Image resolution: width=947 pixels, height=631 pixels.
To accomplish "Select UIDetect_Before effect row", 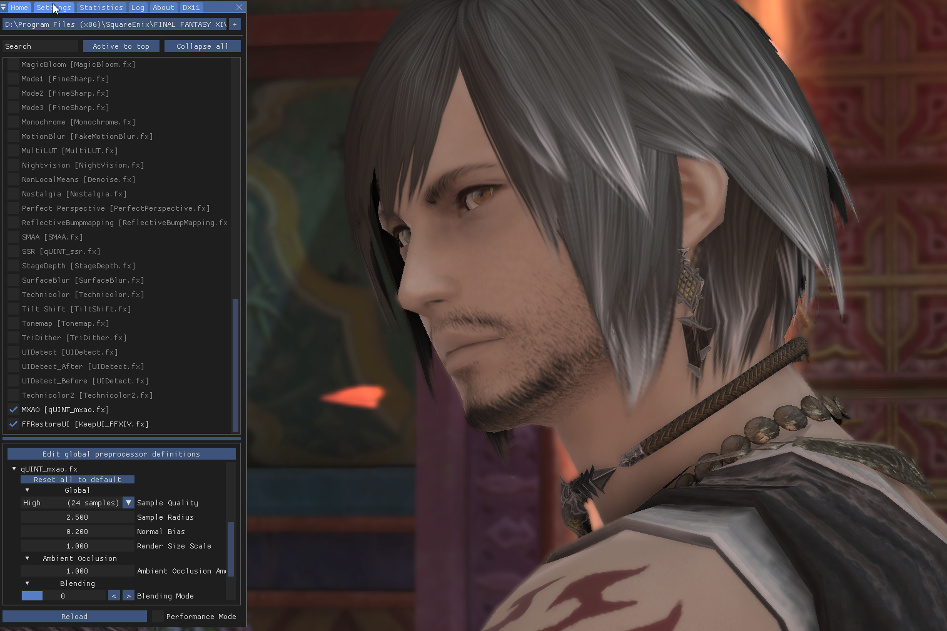I will [85, 381].
